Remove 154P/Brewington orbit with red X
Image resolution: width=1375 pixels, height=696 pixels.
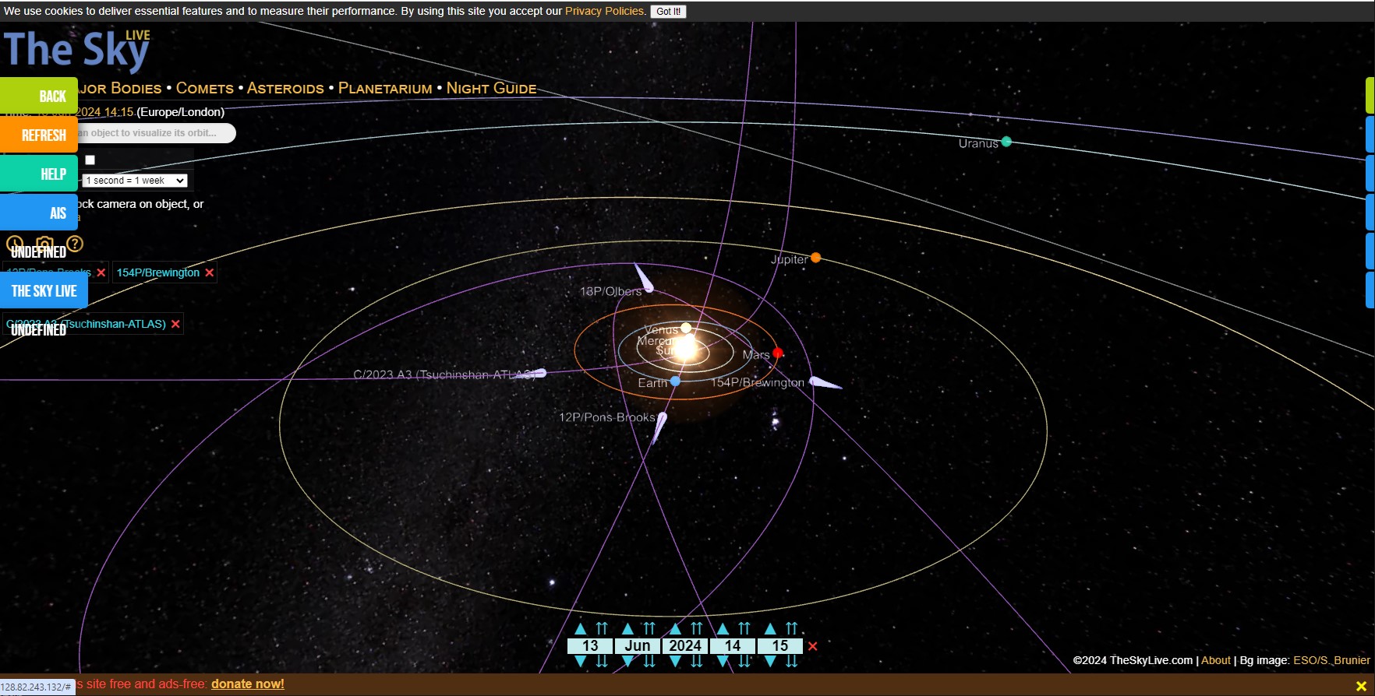pos(210,272)
